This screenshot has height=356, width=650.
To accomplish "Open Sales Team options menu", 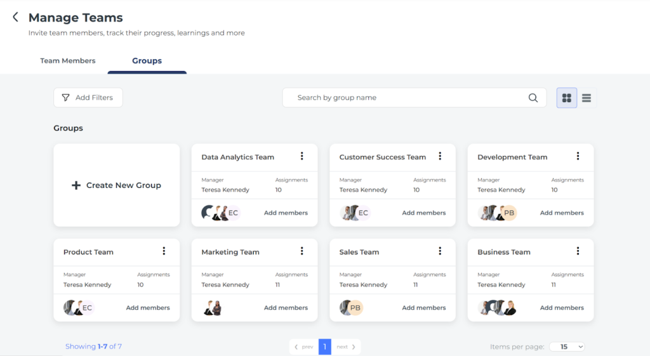I will pos(440,251).
